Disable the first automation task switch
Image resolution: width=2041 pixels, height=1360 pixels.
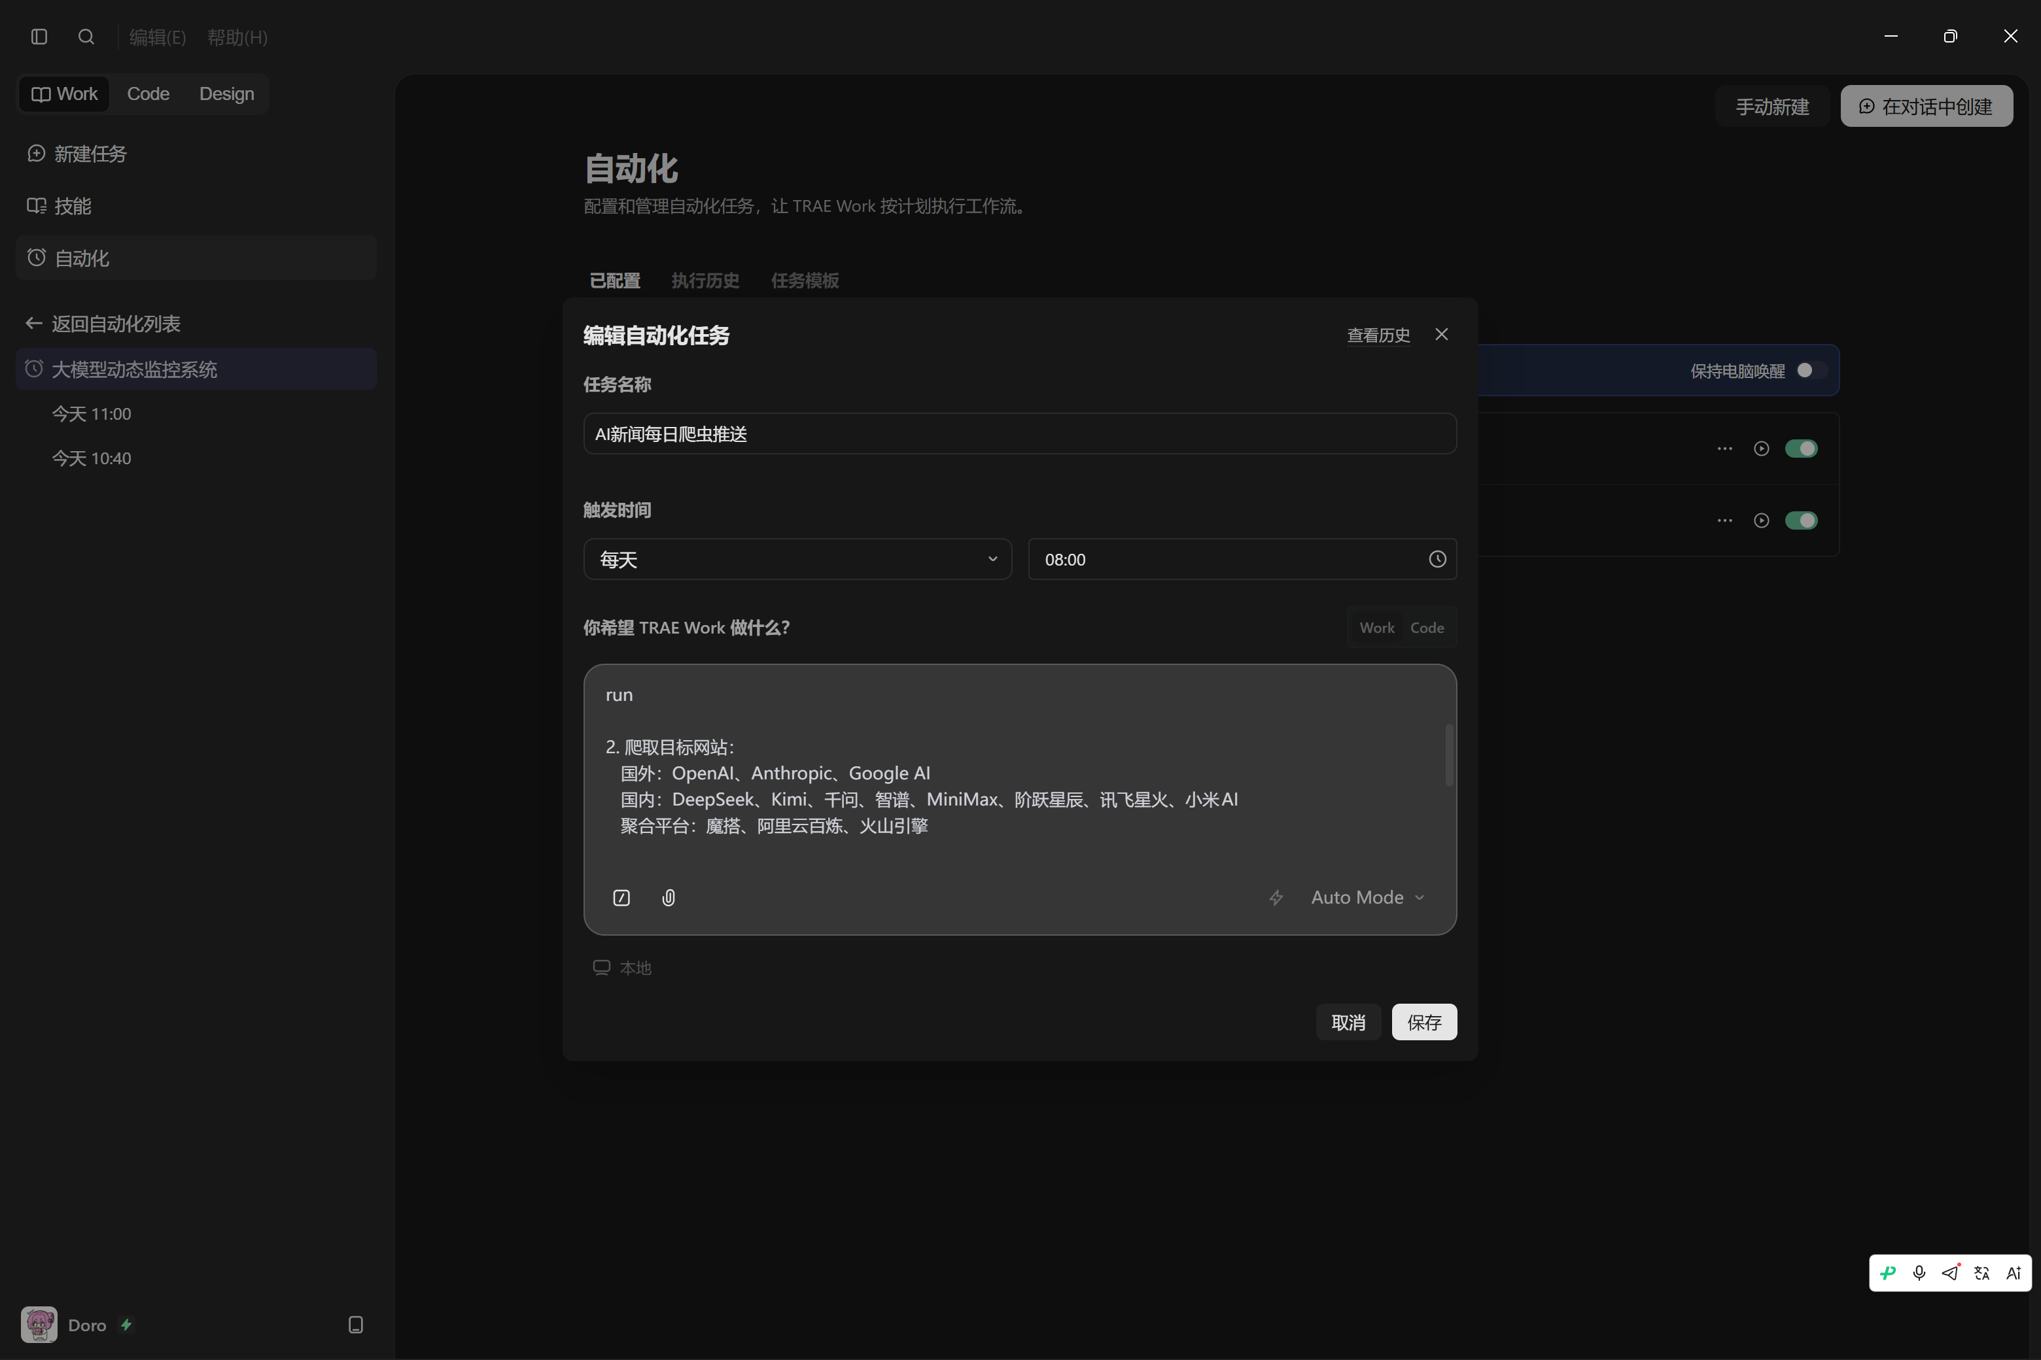click(x=1802, y=449)
